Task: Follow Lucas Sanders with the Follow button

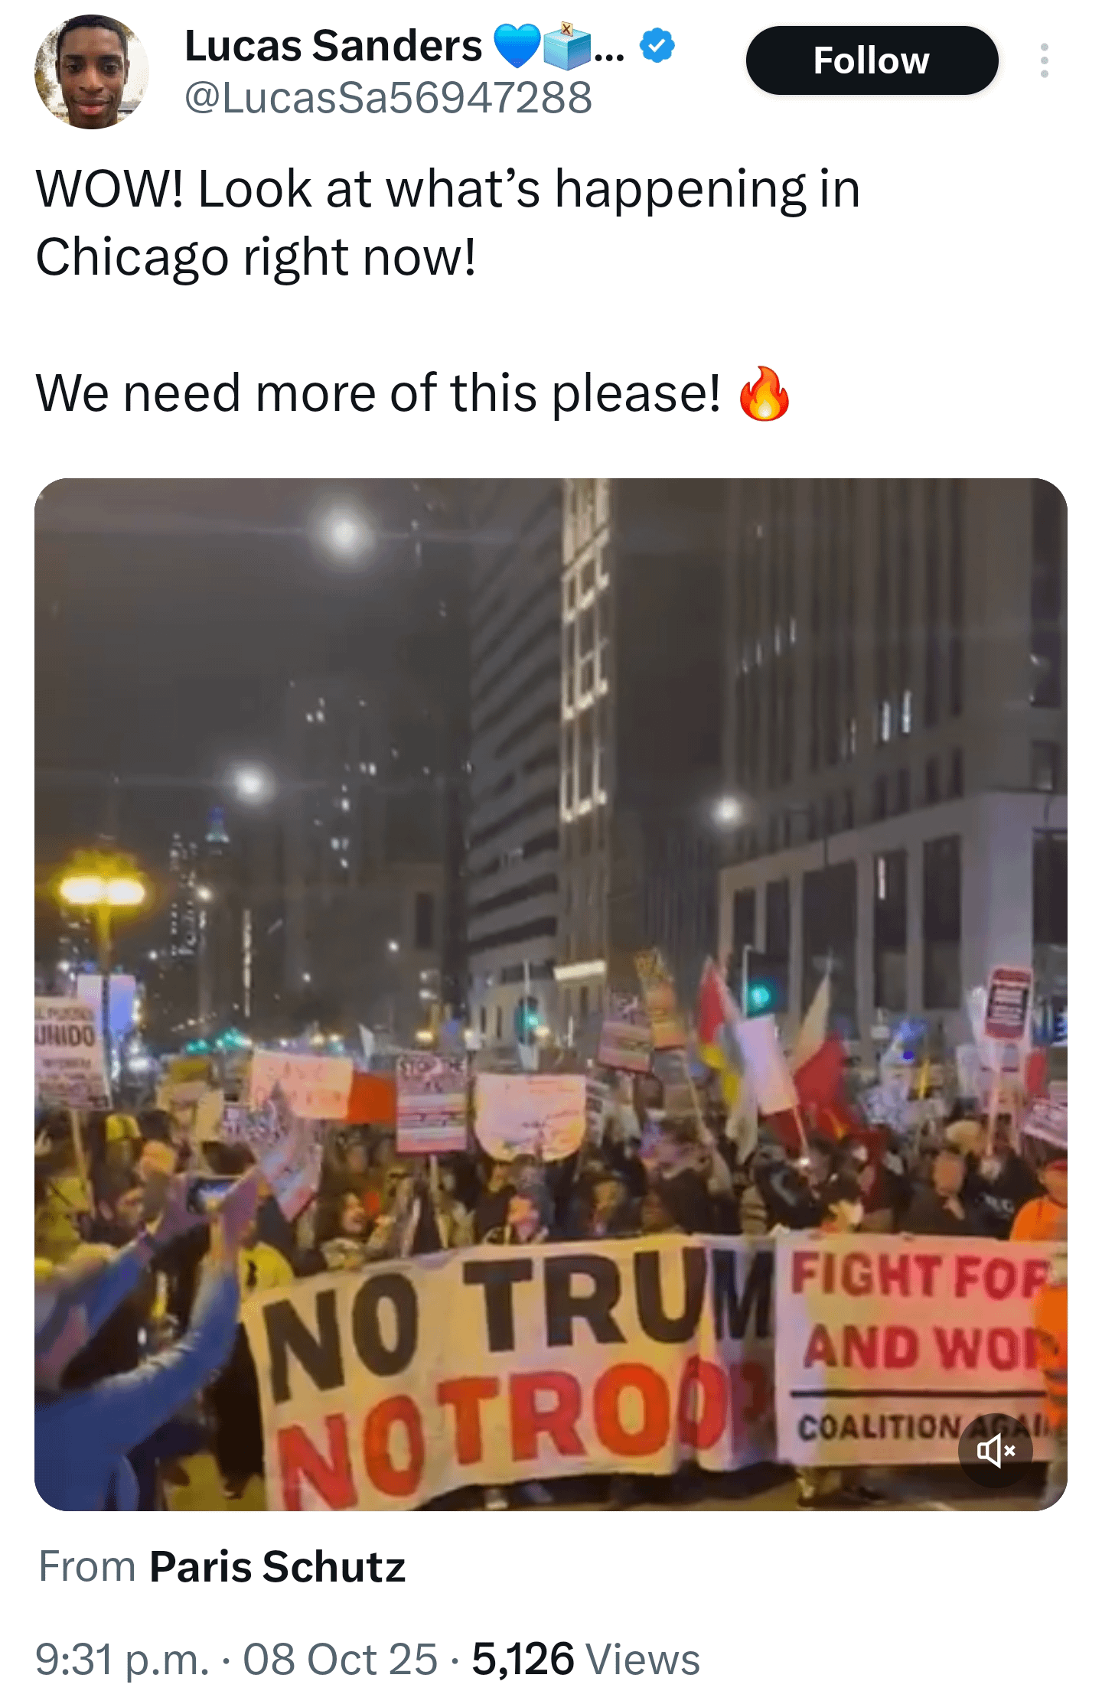Action: [x=872, y=60]
